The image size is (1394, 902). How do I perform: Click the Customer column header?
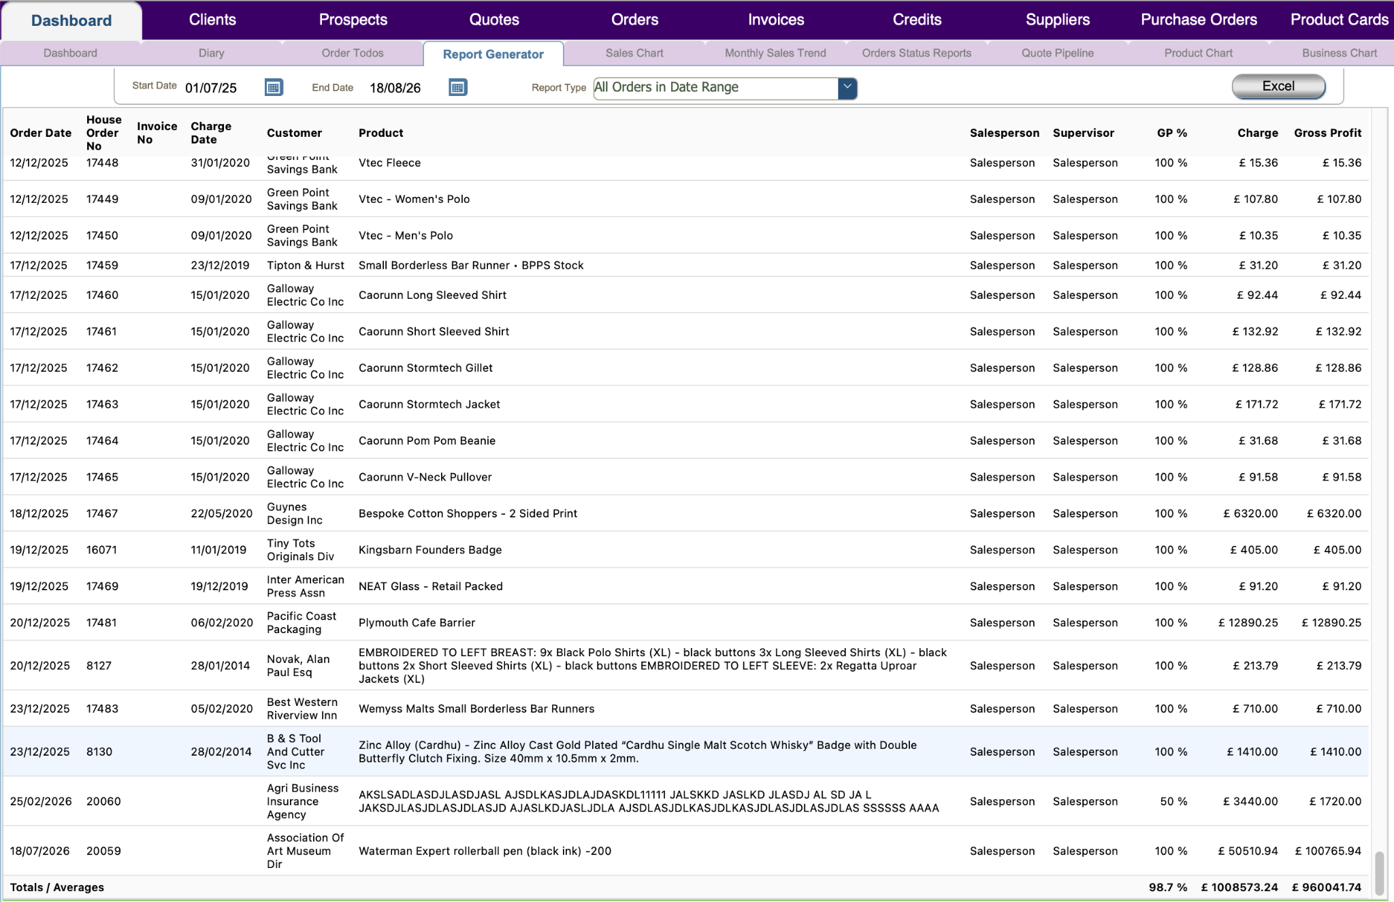pyautogui.click(x=294, y=133)
